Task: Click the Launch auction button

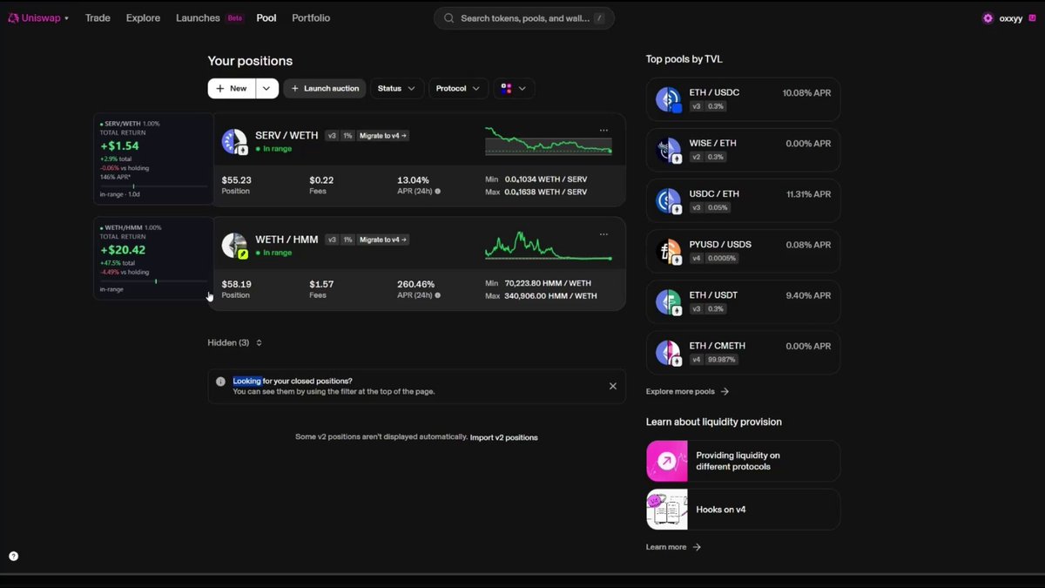Action: pyautogui.click(x=325, y=88)
